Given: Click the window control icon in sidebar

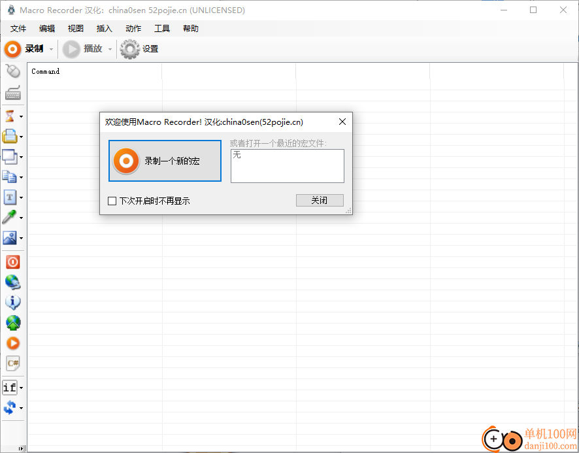Looking at the screenshot, I should tap(10, 157).
